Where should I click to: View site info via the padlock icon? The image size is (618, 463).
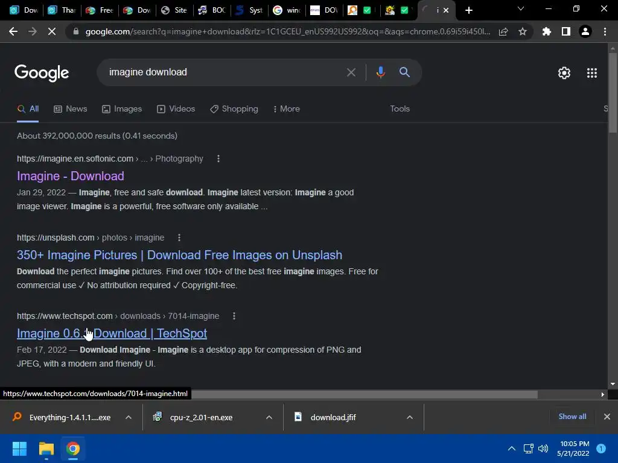[75, 31]
